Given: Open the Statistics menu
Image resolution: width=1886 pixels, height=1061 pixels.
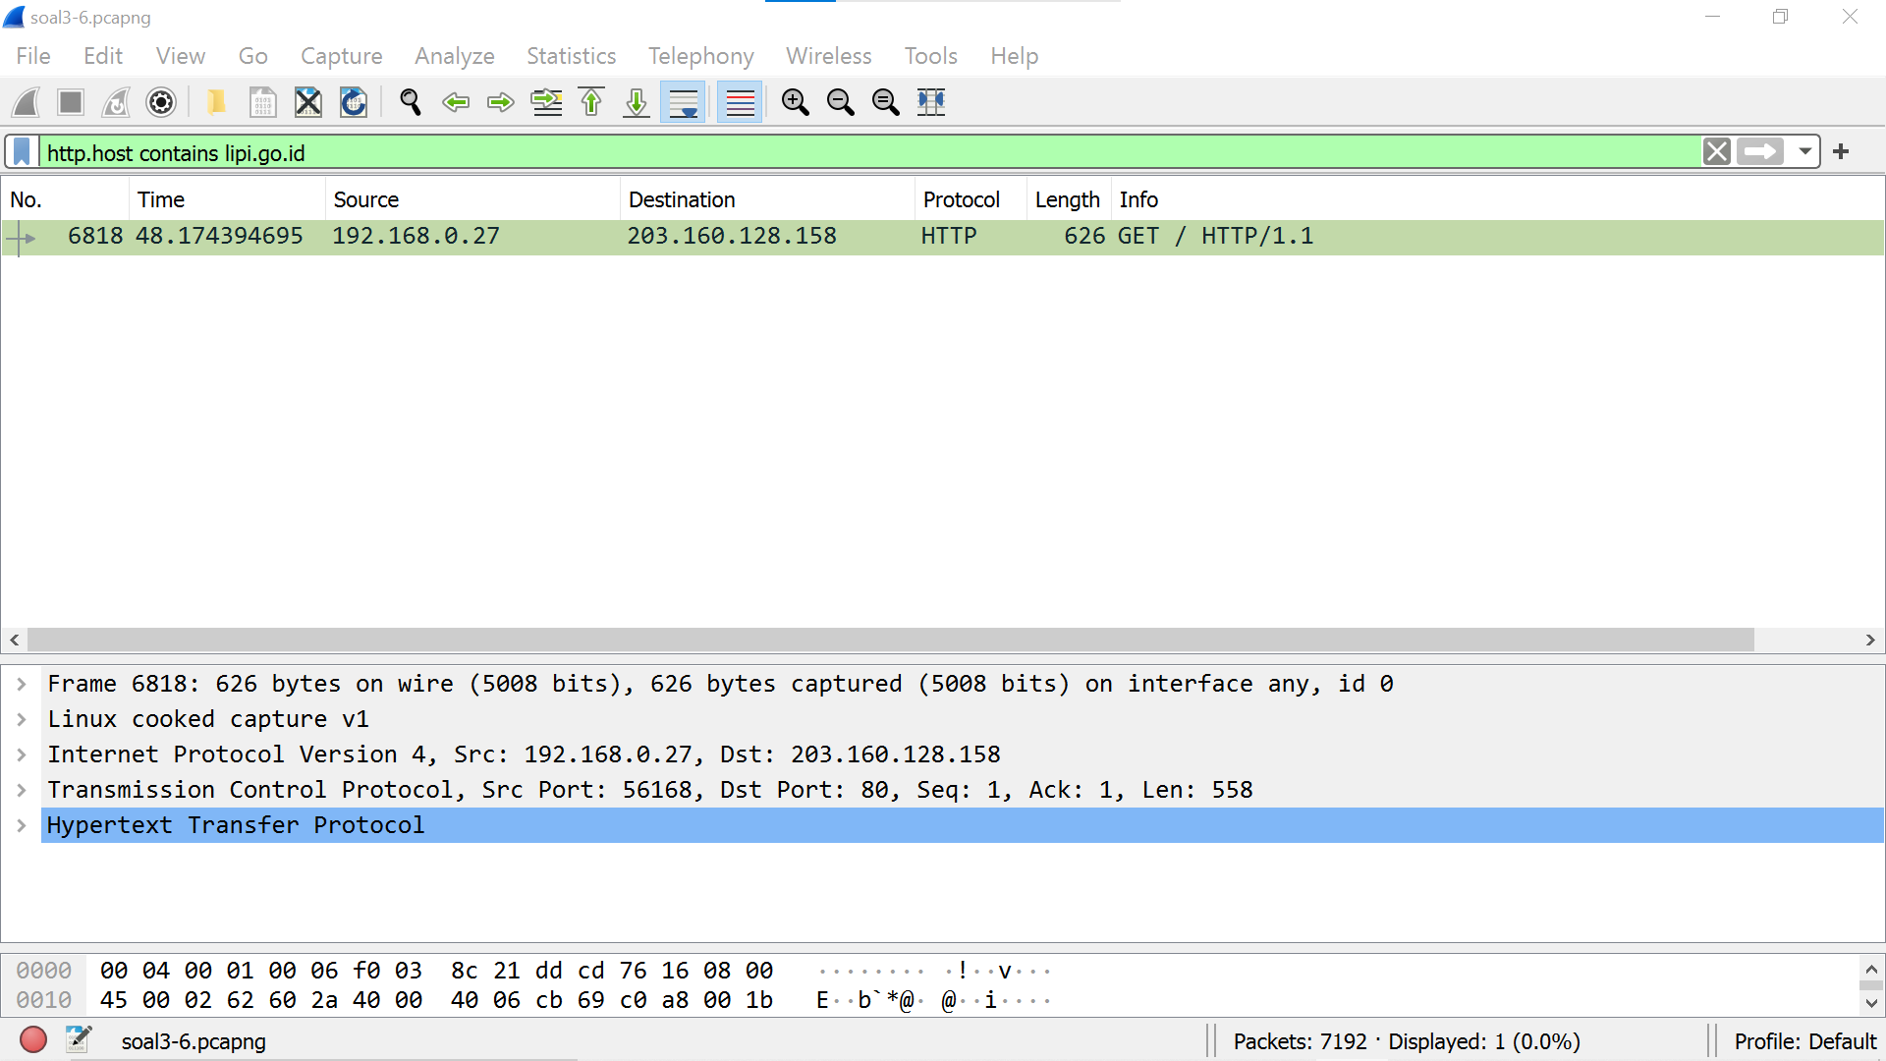Looking at the screenshot, I should [571, 56].
